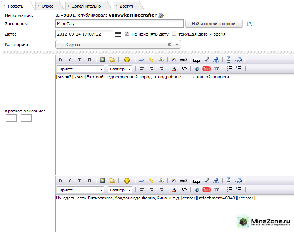Image resolution: width=294 pixels, height=232 pixels.
Task: Toggle bold in short description toolbar
Action: click(x=60, y=60)
